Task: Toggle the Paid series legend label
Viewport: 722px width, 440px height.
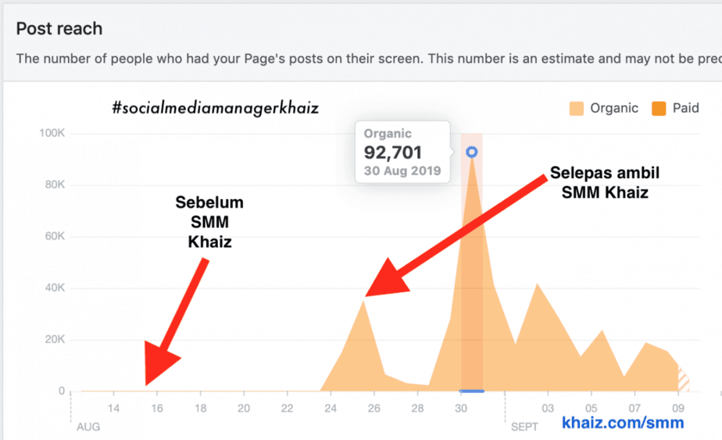Action: [685, 109]
